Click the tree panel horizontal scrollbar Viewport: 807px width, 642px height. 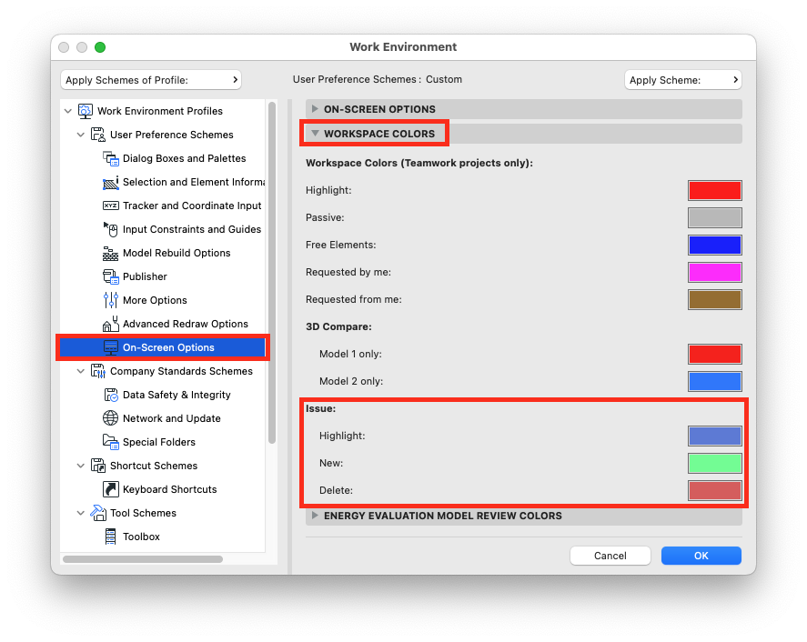(143, 559)
